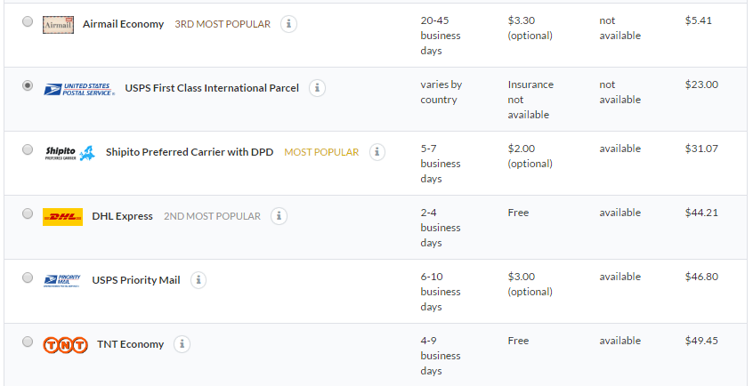Screen dimensions: 753x386
Task: Click TNT Economy info icon
Action: point(182,343)
